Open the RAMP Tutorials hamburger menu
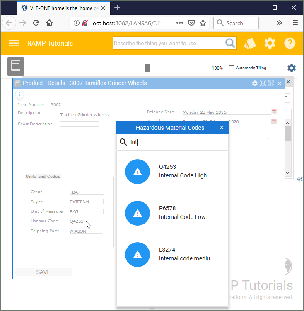Viewport: 304px width, 311px height. click(14, 43)
